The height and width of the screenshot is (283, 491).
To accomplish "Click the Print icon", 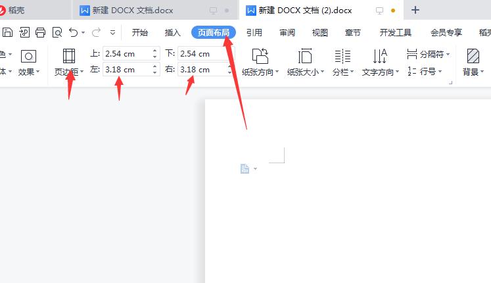I will tap(40, 32).
